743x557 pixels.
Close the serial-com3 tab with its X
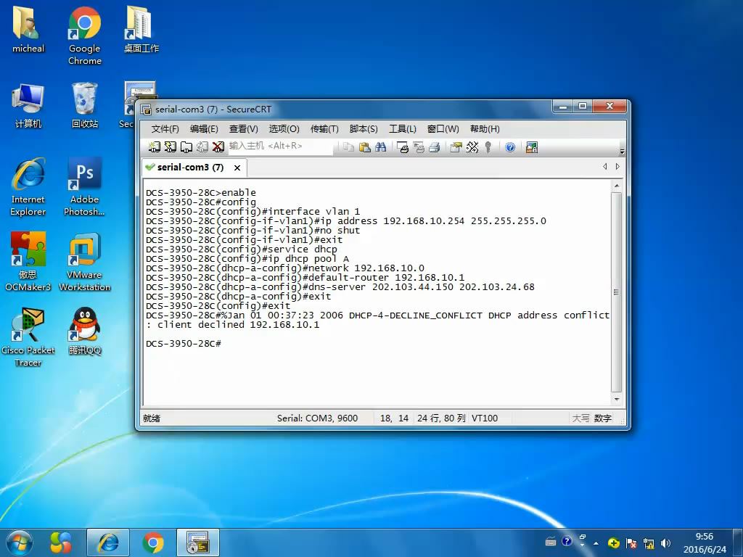(237, 168)
